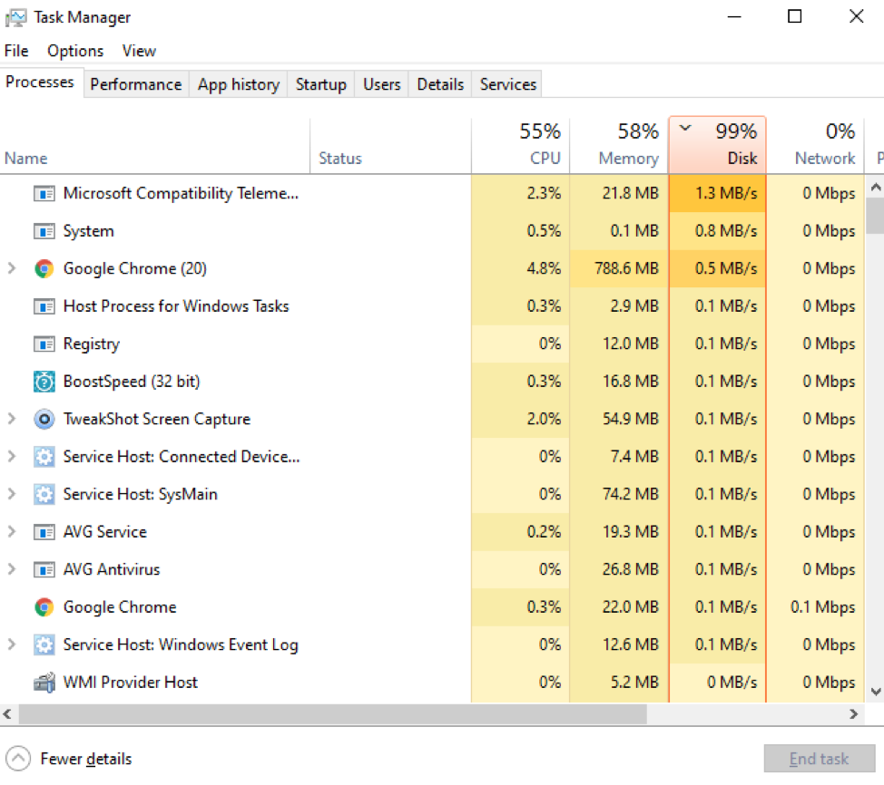Image resolution: width=884 pixels, height=785 pixels.
Task: Expand the TweakShot Screen Capture group
Action: (x=11, y=419)
